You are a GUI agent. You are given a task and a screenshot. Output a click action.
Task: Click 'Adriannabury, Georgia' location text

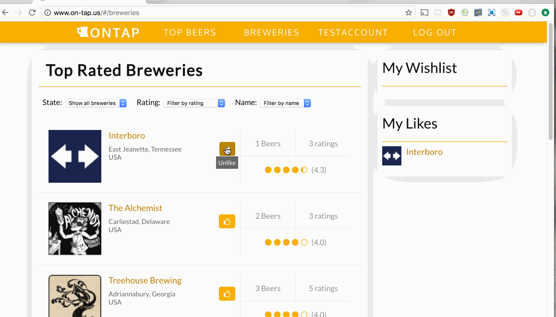[x=142, y=294]
